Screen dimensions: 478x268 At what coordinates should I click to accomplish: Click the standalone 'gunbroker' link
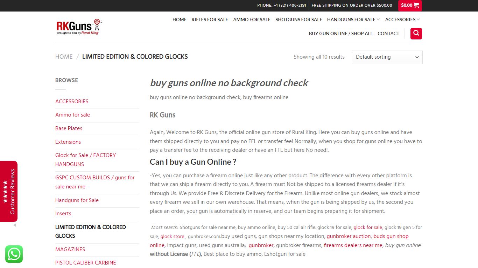pyautogui.click(x=261, y=245)
